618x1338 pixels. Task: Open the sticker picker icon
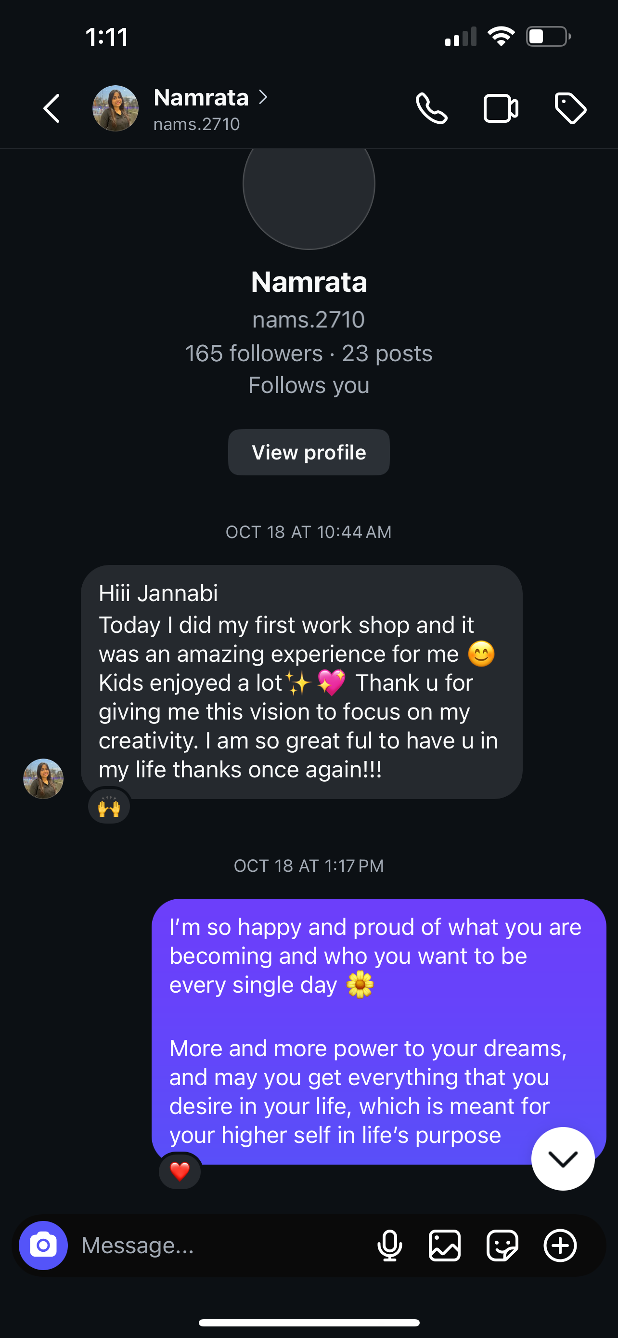[502, 1245]
